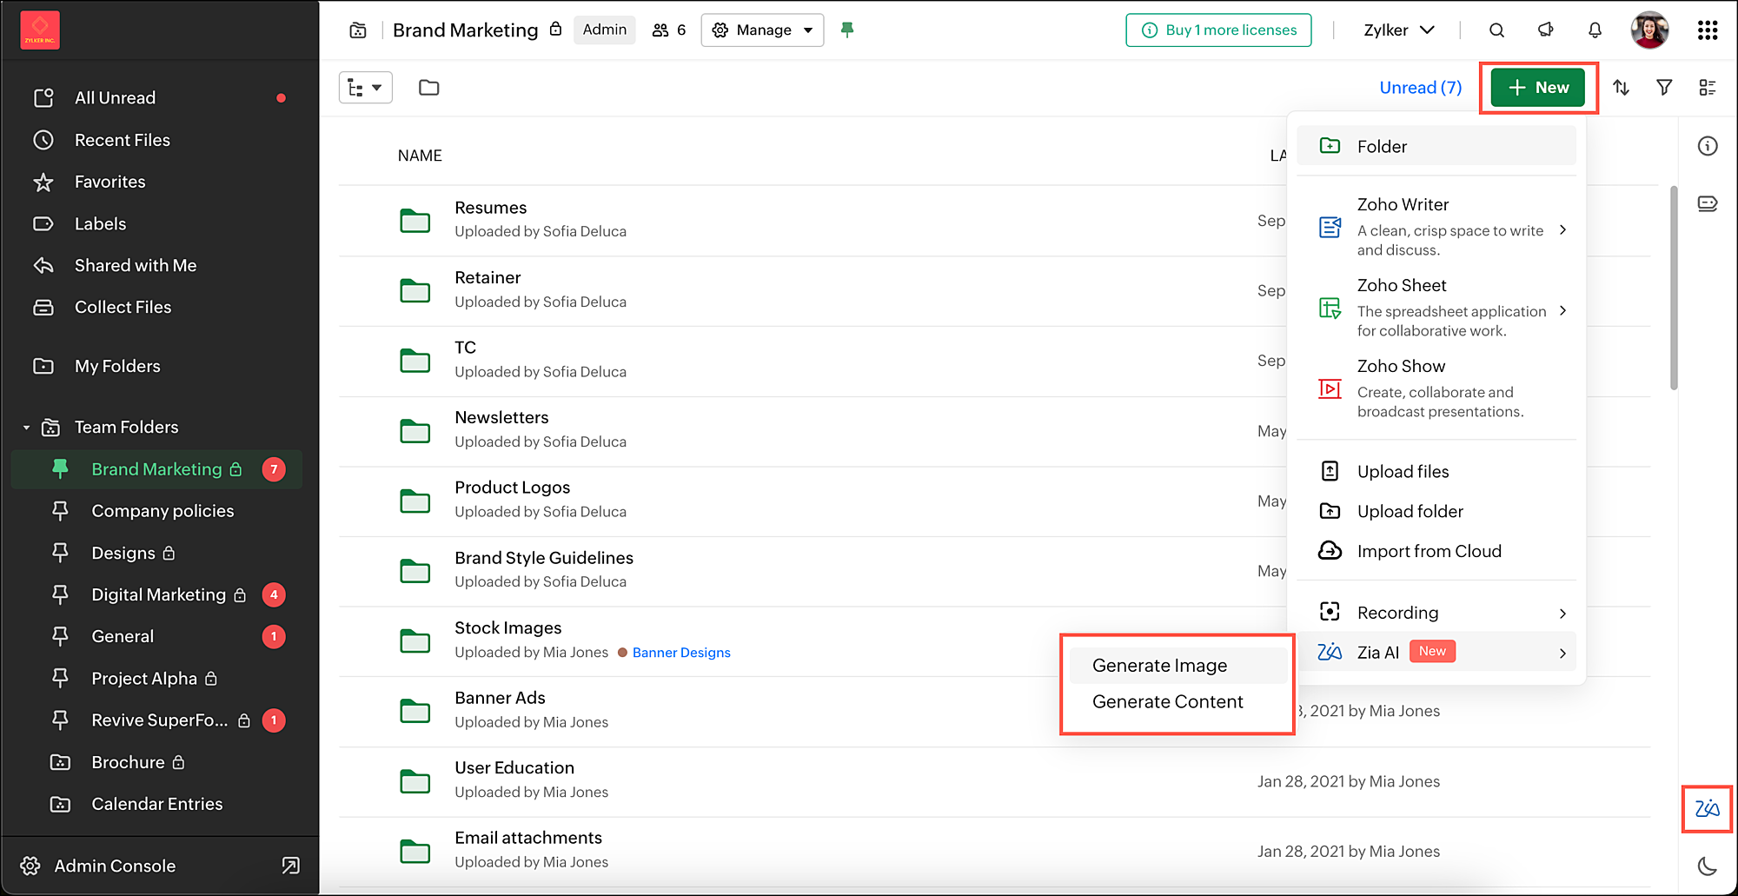This screenshot has width=1738, height=896.
Task: Click the filter funnel icon
Action: (x=1664, y=88)
